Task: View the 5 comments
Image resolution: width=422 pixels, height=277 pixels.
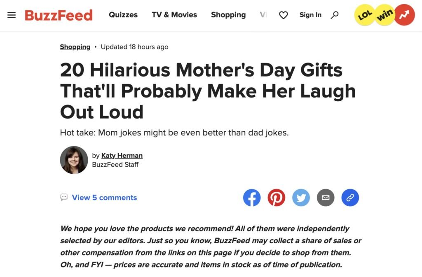Action: [104, 198]
